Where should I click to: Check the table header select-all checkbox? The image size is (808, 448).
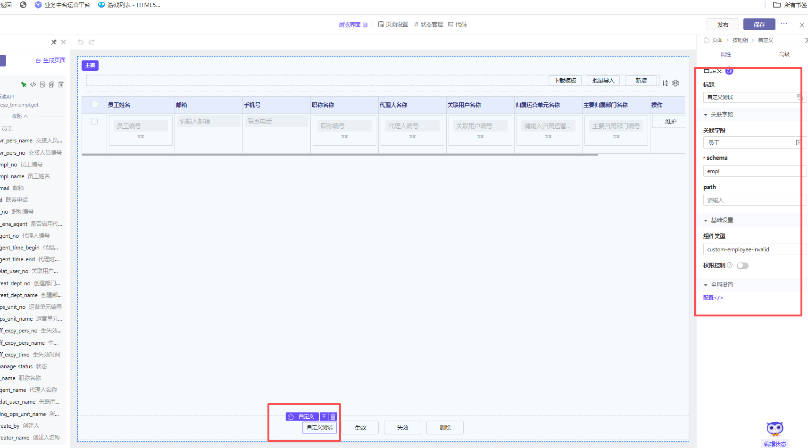click(95, 105)
